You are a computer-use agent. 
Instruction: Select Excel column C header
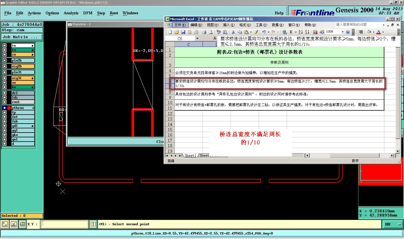pyautogui.click(x=189, y=44)
